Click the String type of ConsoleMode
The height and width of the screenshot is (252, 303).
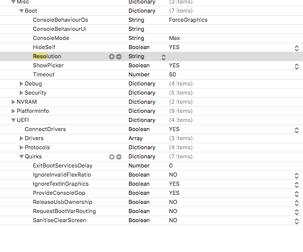coord(137,38)
